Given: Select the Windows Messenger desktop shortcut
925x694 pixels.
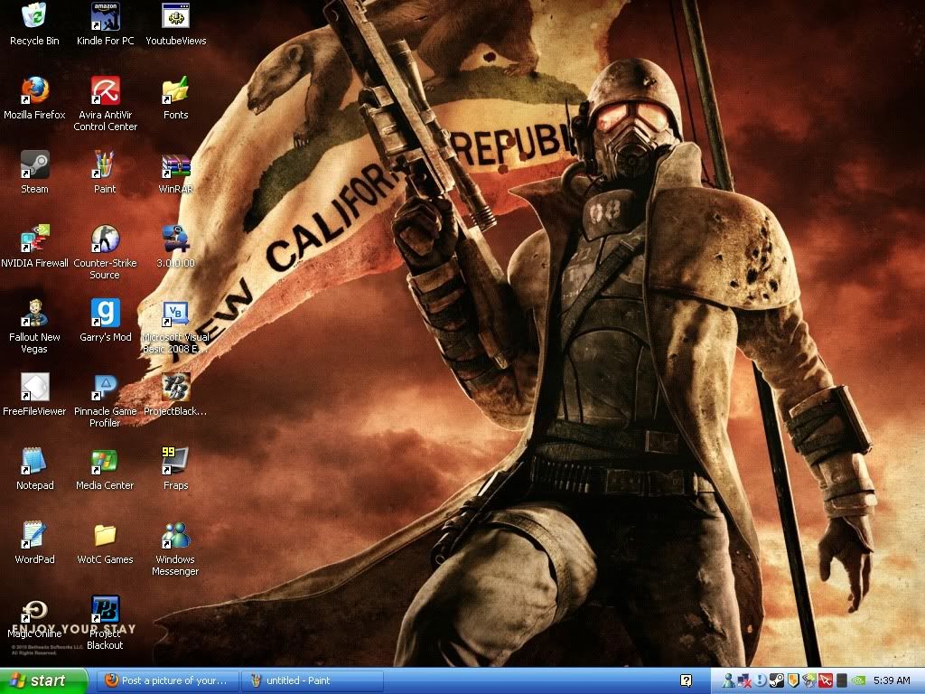Looking at the screenshot, I should (x=176, y=549).
